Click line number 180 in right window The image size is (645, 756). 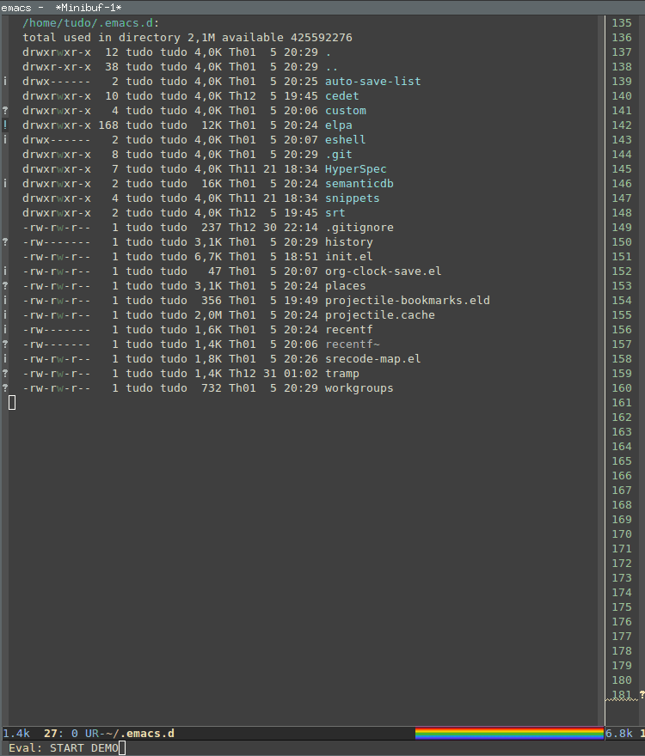[621, 680]
